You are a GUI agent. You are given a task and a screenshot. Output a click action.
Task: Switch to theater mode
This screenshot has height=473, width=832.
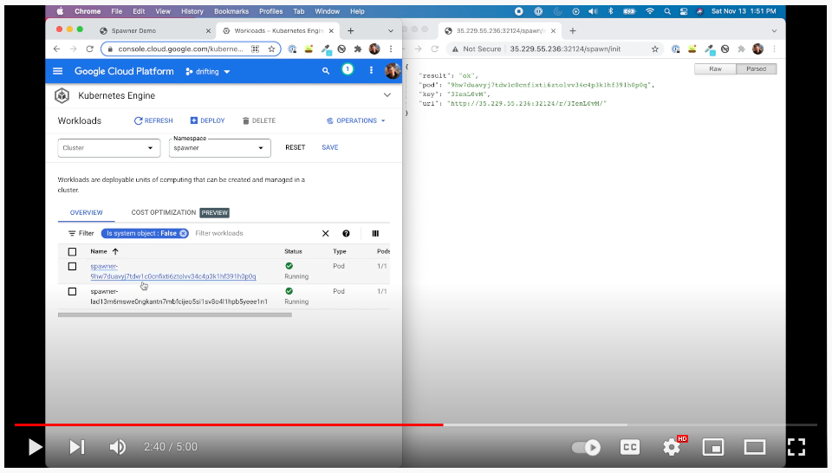click(x=755, y=448)
